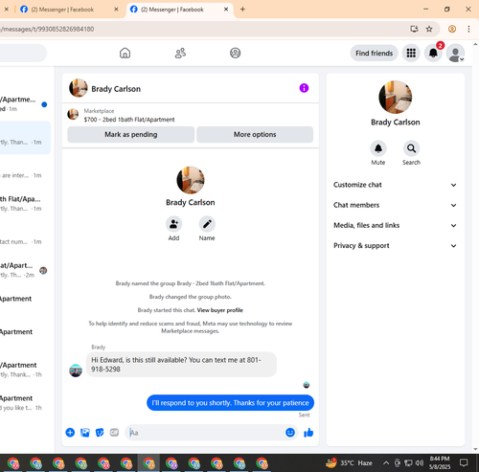Screen dimensions: 479x472
Task: Click the weather 35°C Haze widget
Action: [x=350, y=462]
